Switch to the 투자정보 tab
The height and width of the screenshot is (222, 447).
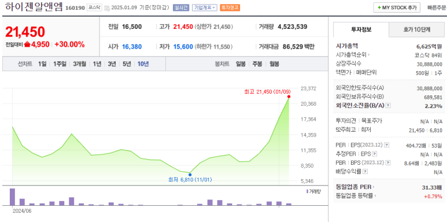point(361,29)
